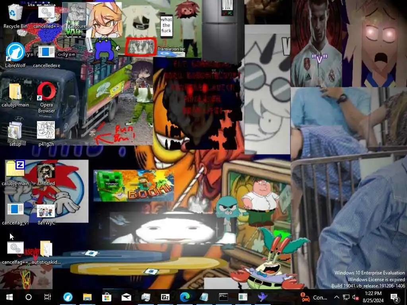
Task: Open Microsoft Edge from the taskbar
Action: coord(185,297)
